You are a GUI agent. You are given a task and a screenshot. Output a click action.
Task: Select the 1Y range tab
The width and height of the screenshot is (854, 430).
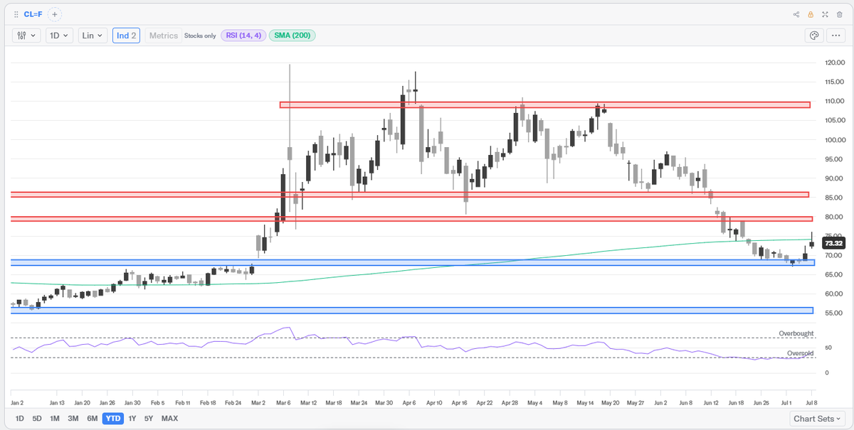(132, 419)
